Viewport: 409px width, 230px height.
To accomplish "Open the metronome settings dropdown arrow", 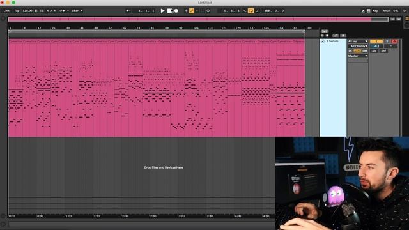I will pyautogui.click(x=68, y=11).
